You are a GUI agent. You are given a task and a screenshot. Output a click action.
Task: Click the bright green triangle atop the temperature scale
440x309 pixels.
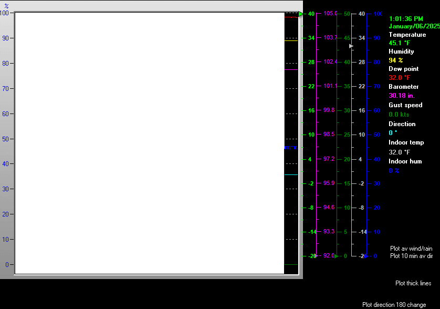click(x=301, y=14)
